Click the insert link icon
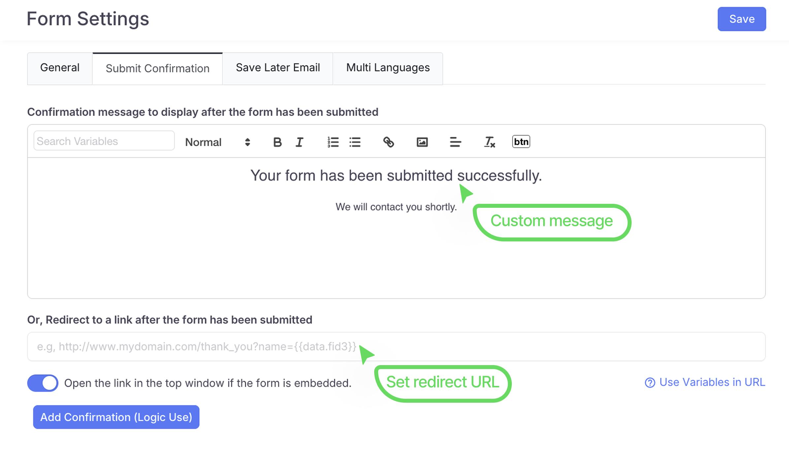 (388, 142)
